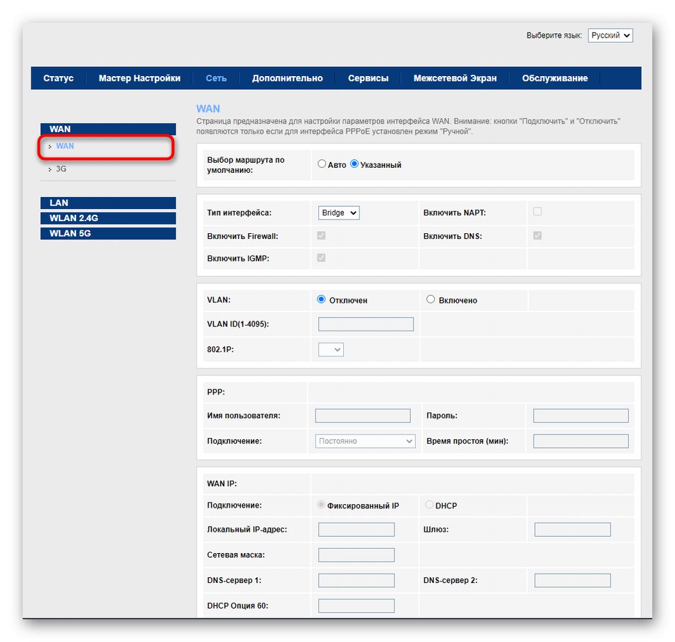Click the Время простоя input field
The height and width of the screenshot is (642, 675).
click(x=580, y=442)
